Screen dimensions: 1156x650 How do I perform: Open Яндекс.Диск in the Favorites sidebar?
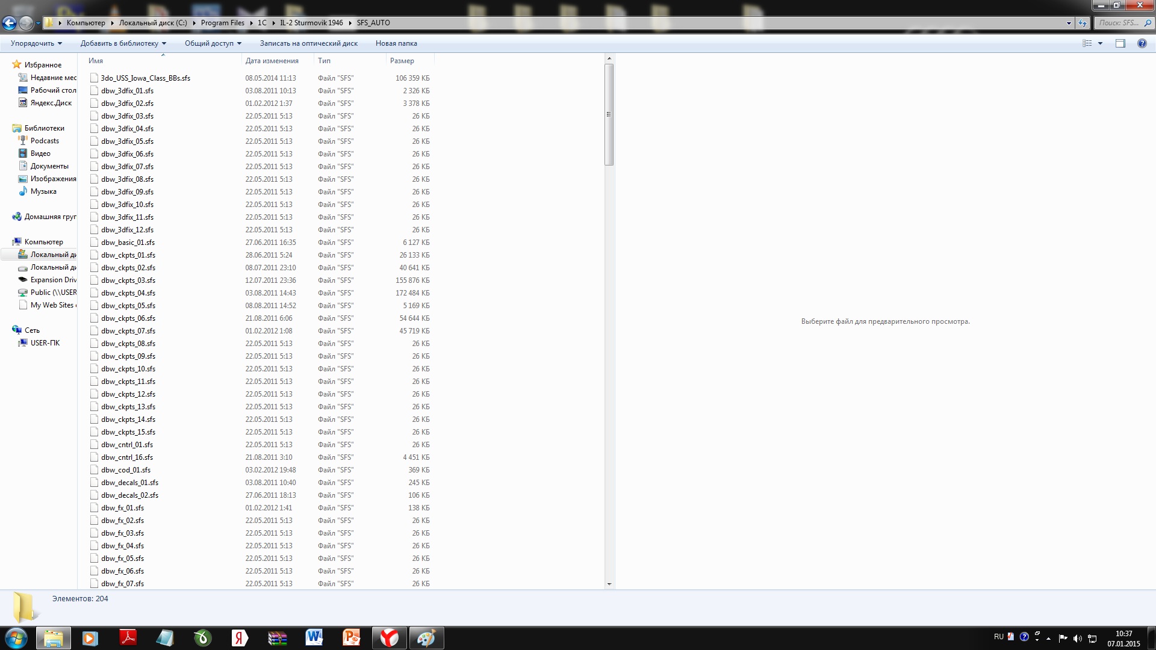[x=51, y=103]
